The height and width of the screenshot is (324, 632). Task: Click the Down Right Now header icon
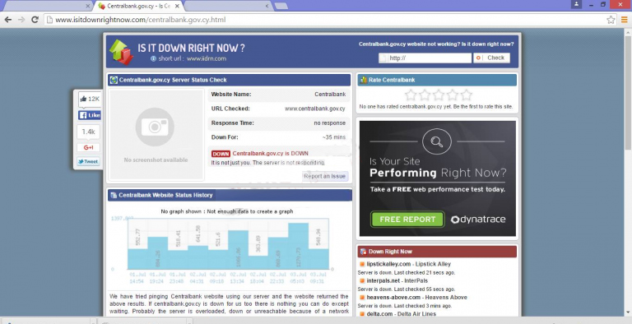[x=364, y=252]
